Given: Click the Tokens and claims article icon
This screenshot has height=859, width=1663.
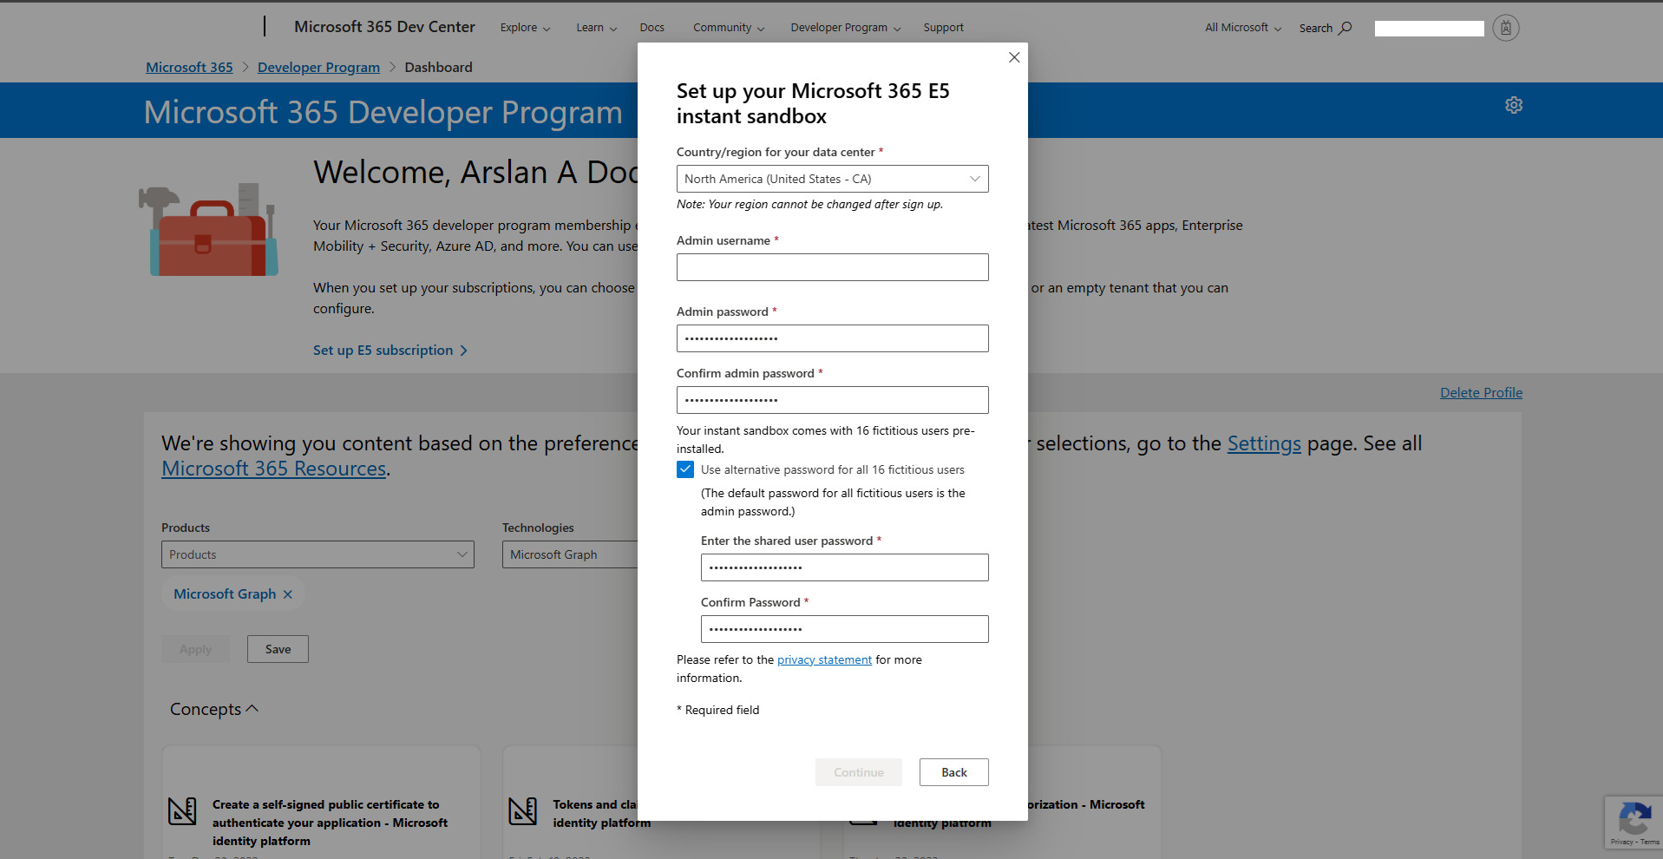Looking at the screenshot, I should point(523,810).
